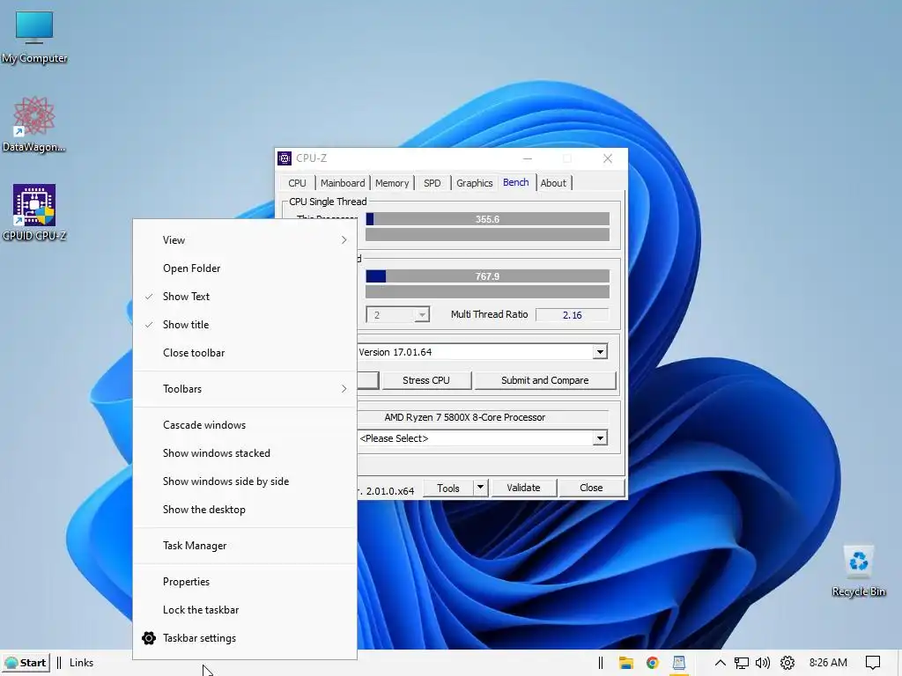The height and width of the screenshot is (676, 902).
Task: Choose Open Folder in context menu
Action: click(245, 268)
